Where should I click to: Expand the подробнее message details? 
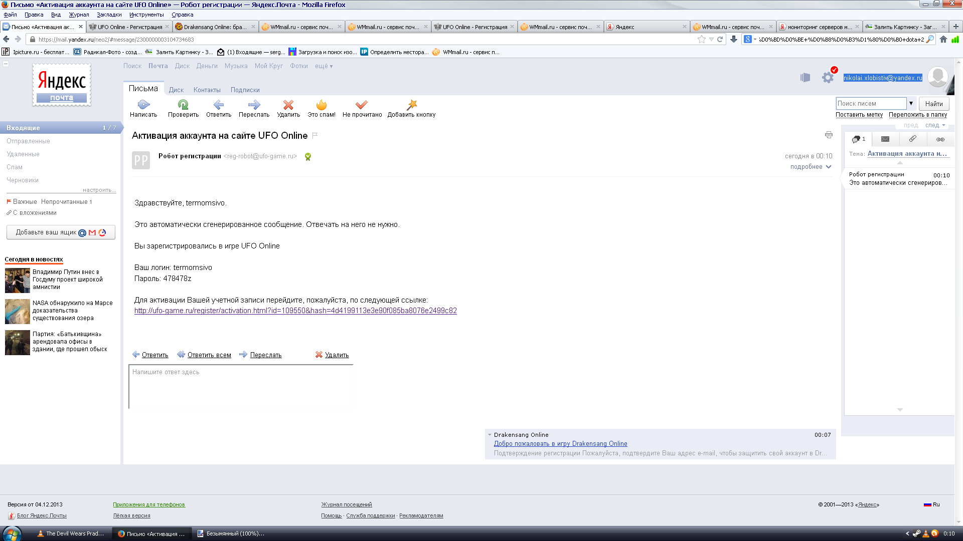tap(811, 167)
